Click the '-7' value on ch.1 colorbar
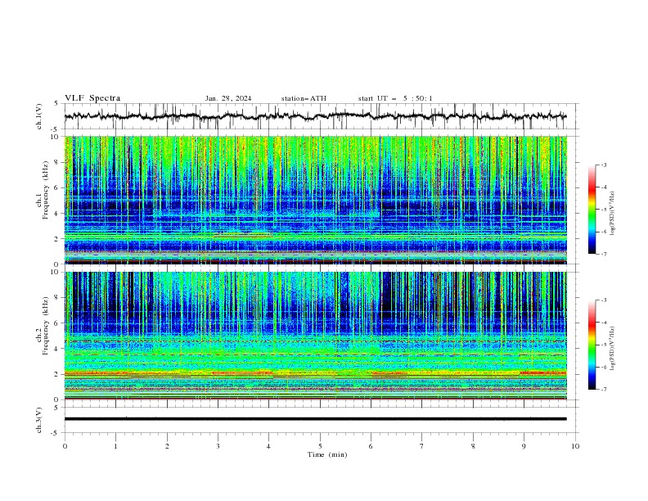 [x=603, y=254]
